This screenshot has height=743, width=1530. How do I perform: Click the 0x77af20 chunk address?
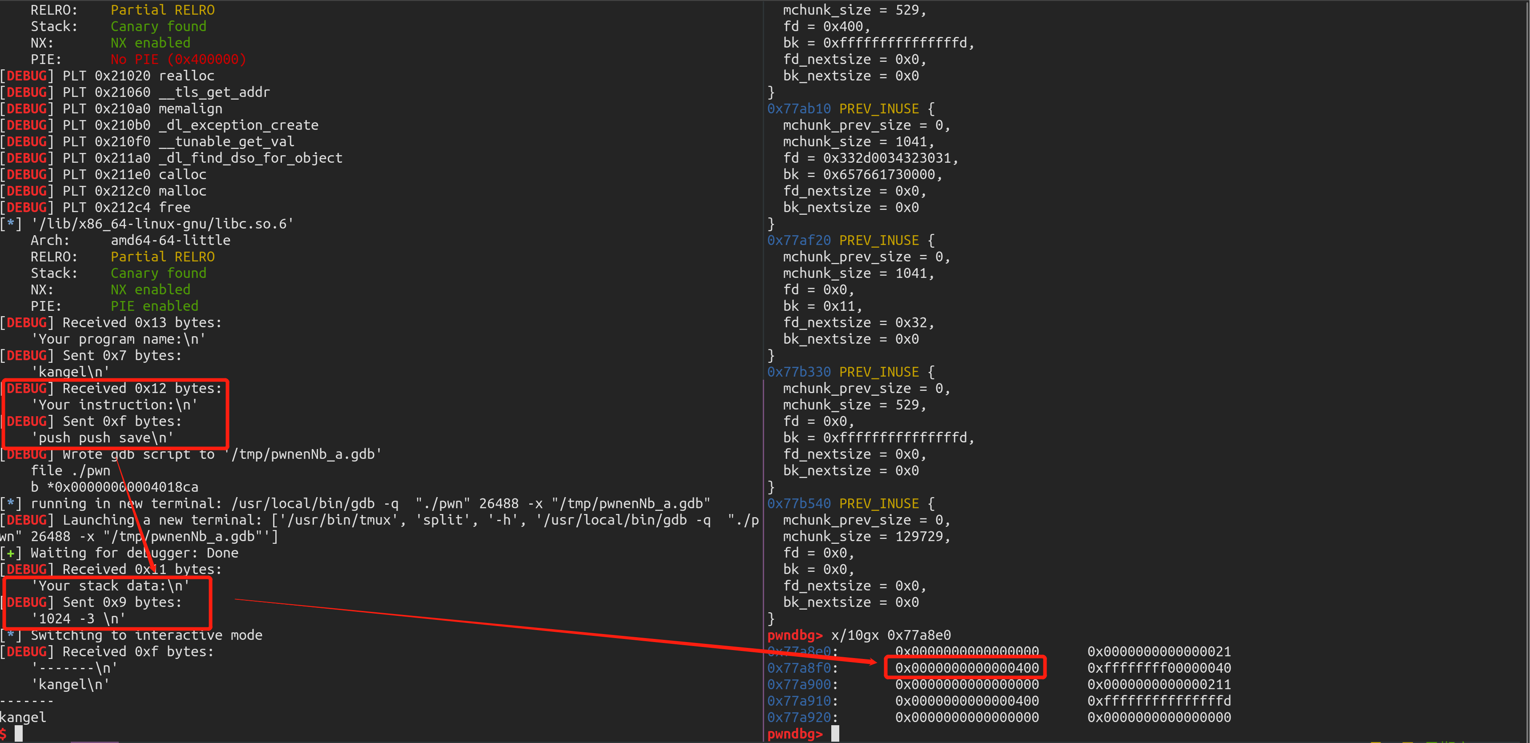click(798, 240)
